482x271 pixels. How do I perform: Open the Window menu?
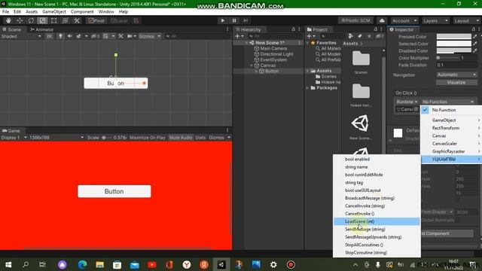point(106,12)
